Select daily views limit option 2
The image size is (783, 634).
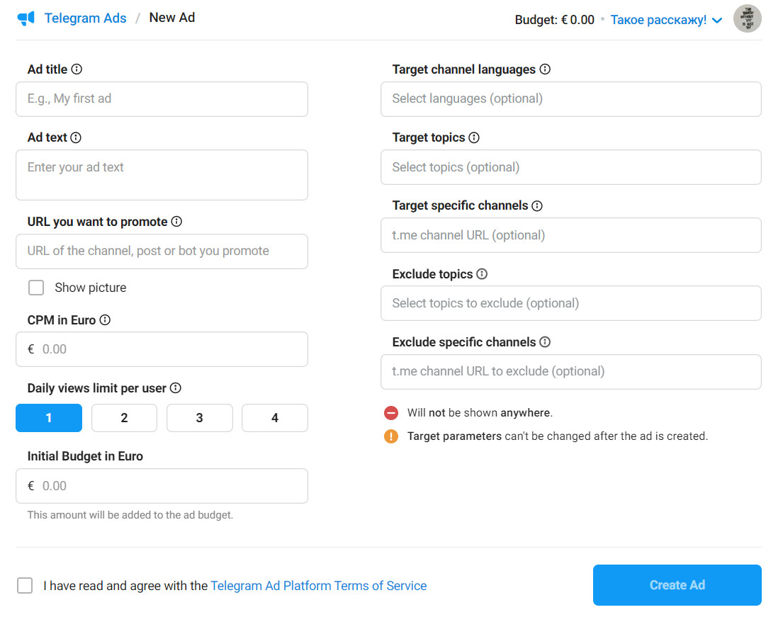pyautogui.click(x=124, y=418)
